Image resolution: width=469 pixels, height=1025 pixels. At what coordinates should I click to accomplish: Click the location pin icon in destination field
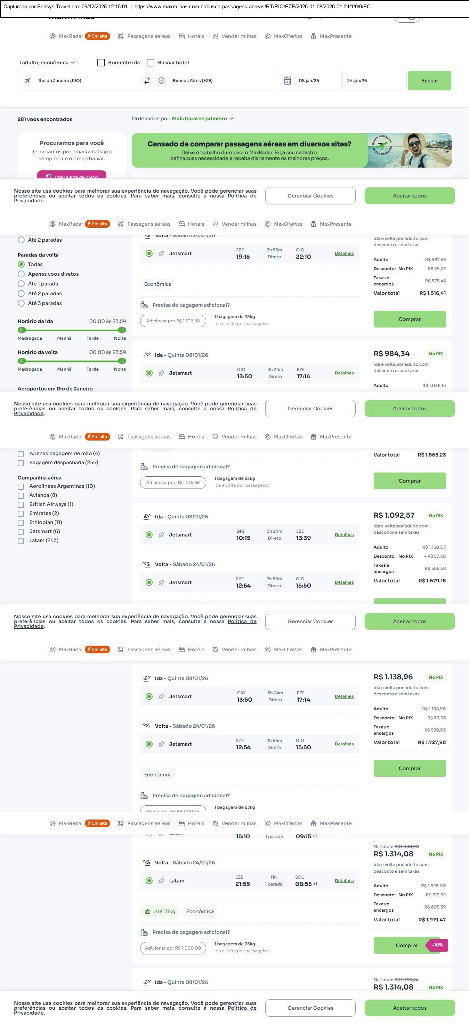(162, 81)
